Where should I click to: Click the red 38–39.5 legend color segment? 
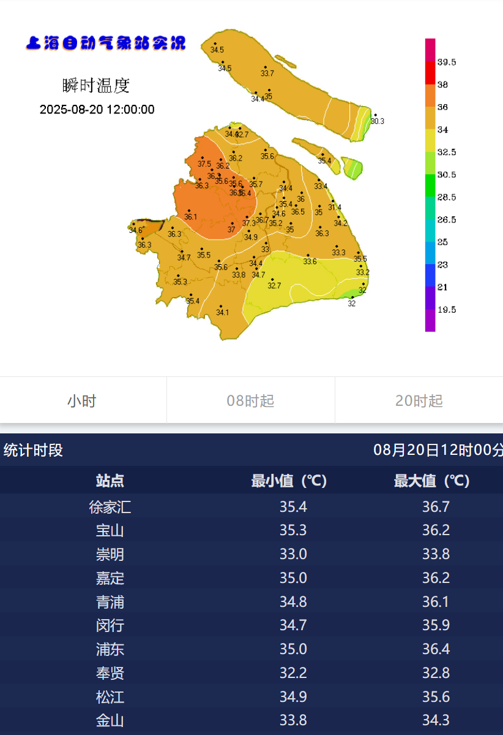pyautogui.click(x=430, y=73)
